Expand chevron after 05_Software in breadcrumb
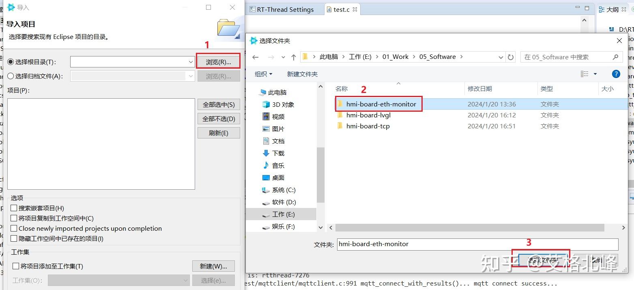This screenshot has width=634, height=290. 461,57
